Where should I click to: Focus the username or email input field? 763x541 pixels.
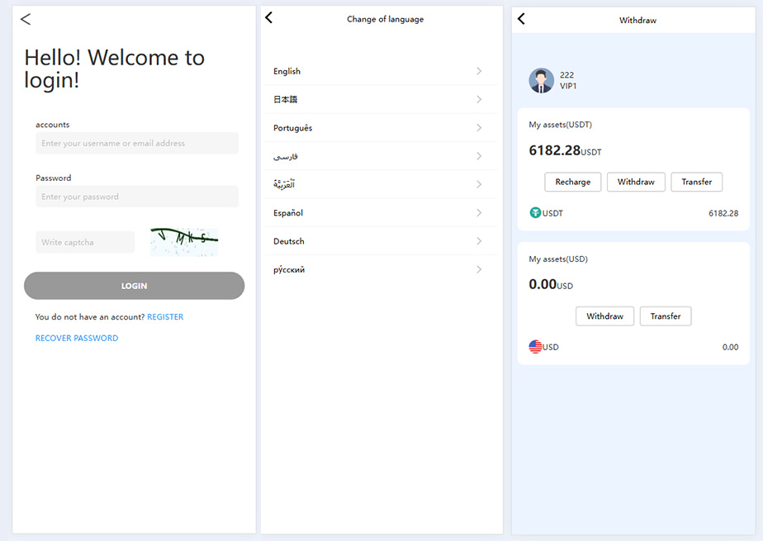(x=137, y=144)
